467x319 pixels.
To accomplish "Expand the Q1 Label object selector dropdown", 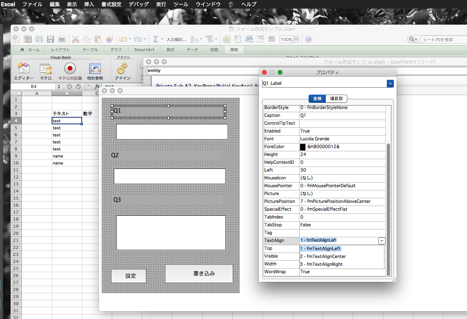I will [390, 83].
